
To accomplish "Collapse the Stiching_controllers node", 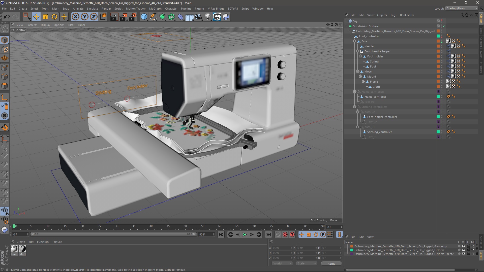I will (355, 107).
